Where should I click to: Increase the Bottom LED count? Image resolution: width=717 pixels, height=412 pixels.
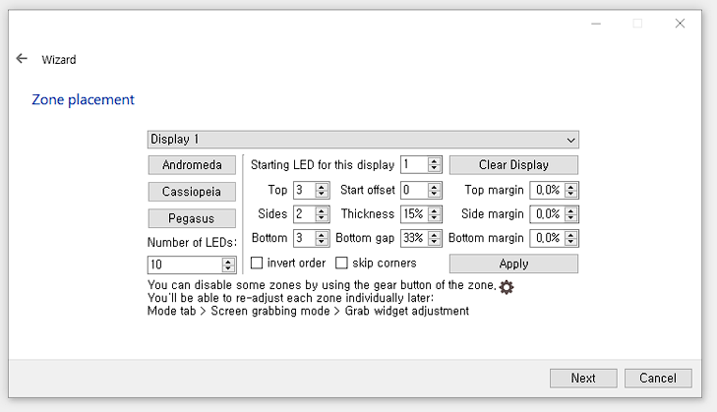[x=322, y=234]
